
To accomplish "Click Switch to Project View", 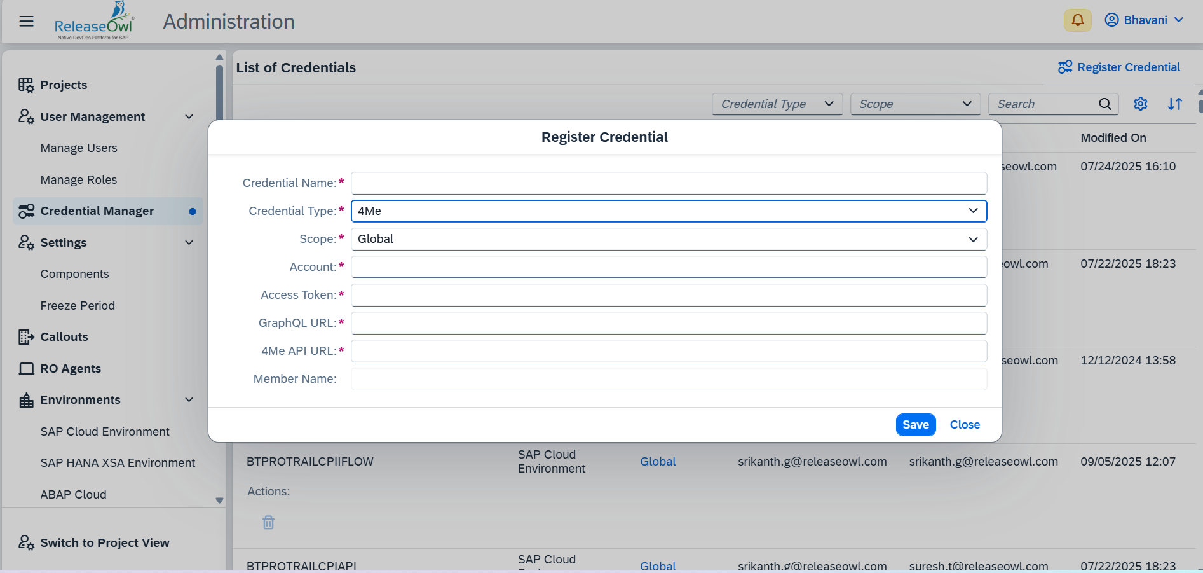I will tap(105, 543).
